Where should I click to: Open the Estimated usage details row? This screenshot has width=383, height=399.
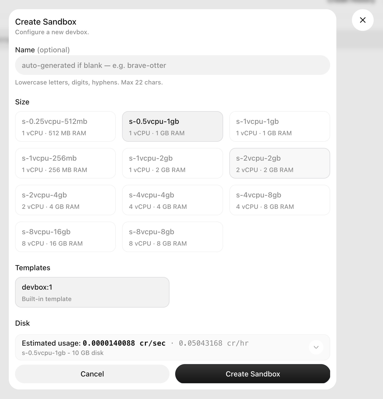[173, 347]
